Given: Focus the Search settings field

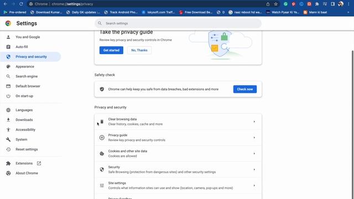Looking at the screenshot, I should coord(178,23).
